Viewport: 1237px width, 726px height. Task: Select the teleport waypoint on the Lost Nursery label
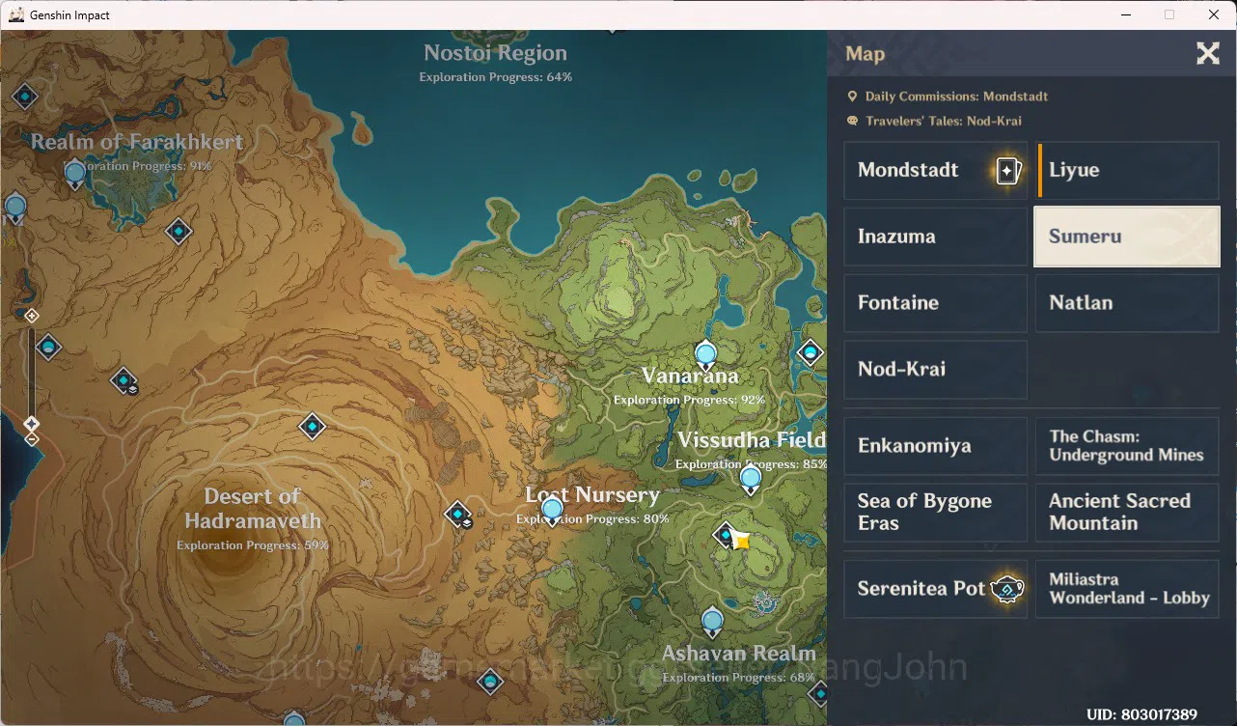[x=552, y=511]
